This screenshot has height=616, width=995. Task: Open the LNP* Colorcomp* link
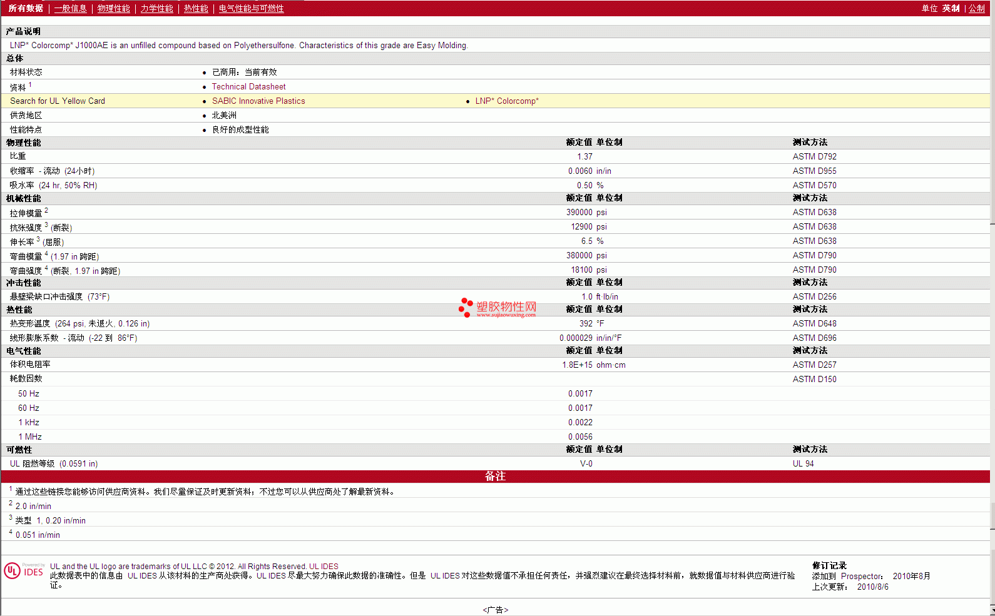point(507,101)
